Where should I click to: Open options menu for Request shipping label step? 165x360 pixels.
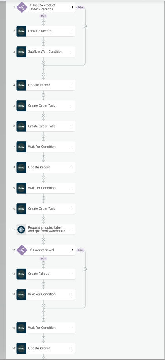point(71,229)
